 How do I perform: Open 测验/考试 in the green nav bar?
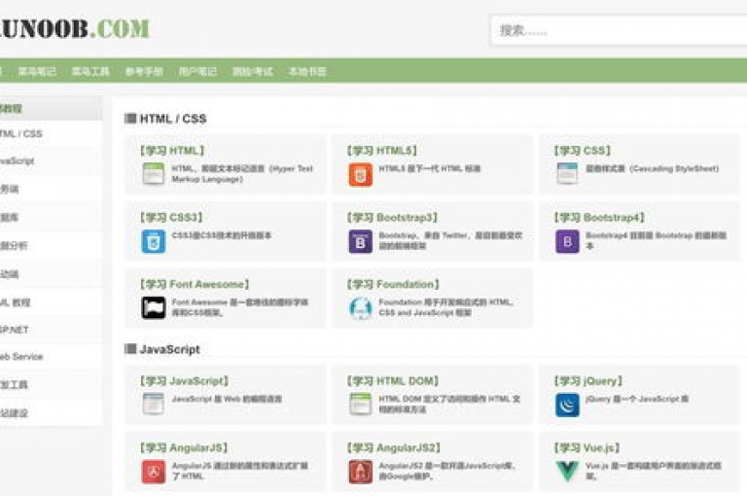click(252, 71)
